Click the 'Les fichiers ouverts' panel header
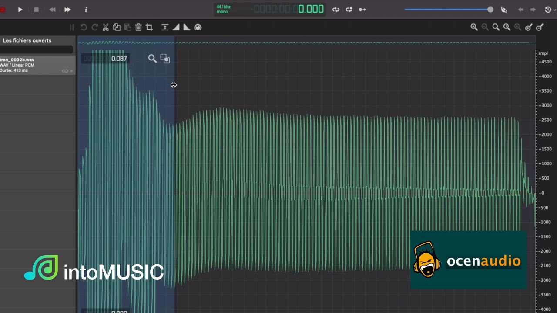557x313 pixels. tap(27, 40)
